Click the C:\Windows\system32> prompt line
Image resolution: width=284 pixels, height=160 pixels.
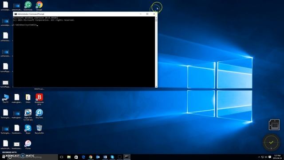pyautogui.click(x=25, y=25)
